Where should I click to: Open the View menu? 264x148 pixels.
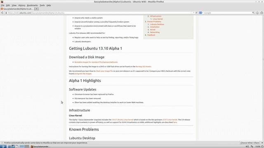[x=14, y=5]
